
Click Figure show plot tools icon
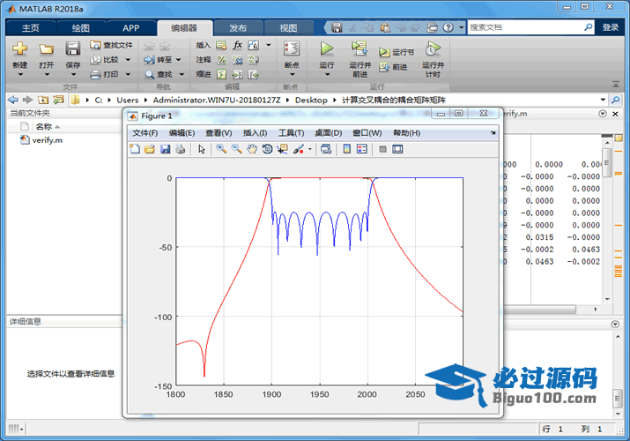point(397,149)
